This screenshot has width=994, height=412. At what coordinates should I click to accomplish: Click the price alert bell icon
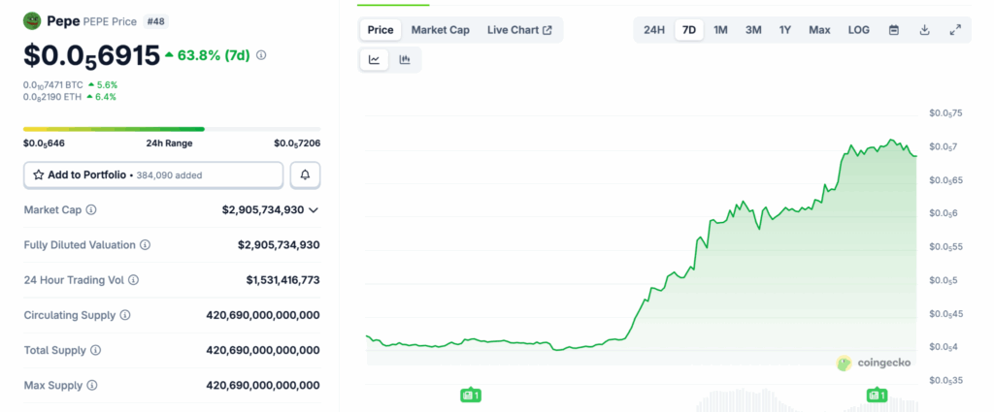(x=305, y=174)
